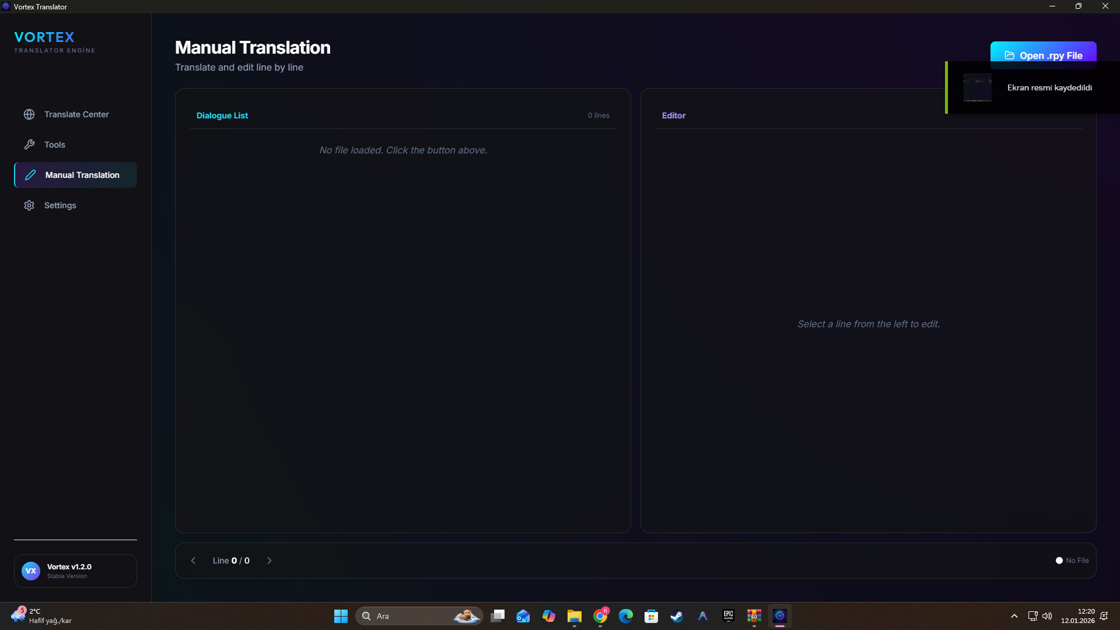Open Copilot from the taskbar
The width and height of the screenshot is (1120, 630).
coord(549,616)
